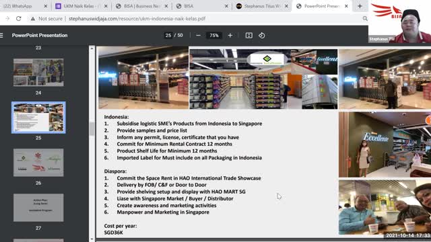Click the Not secure warning icon

pos(33,19)
